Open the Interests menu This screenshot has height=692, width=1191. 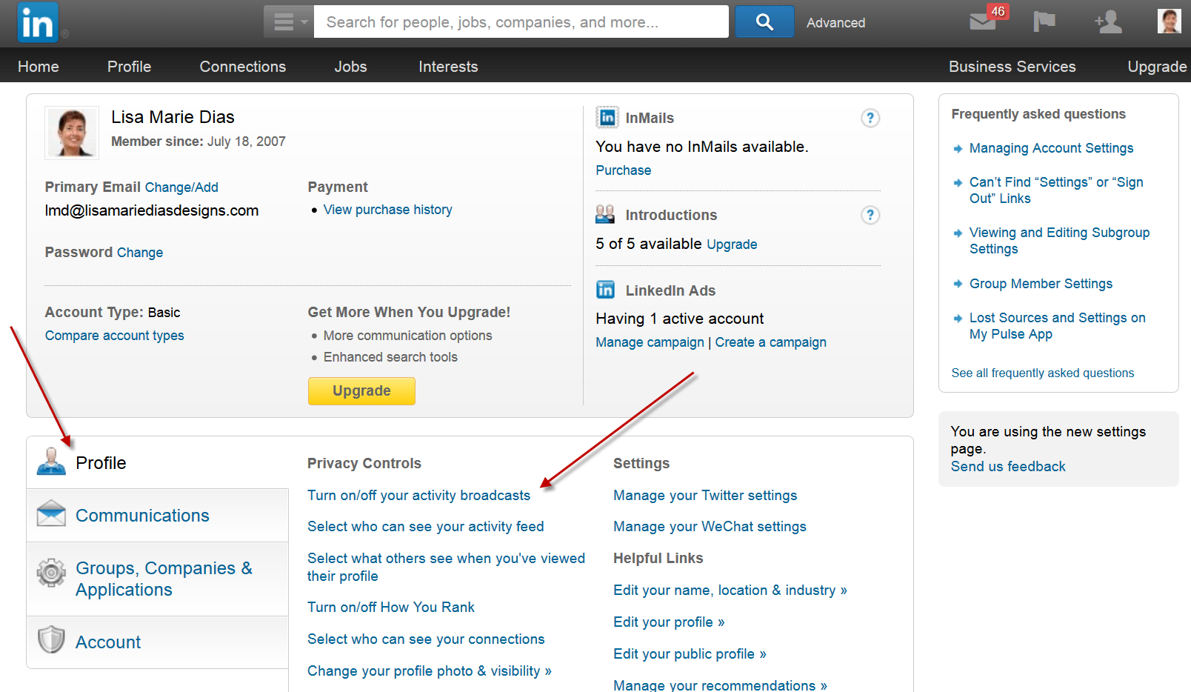click(x=447, y=67)
